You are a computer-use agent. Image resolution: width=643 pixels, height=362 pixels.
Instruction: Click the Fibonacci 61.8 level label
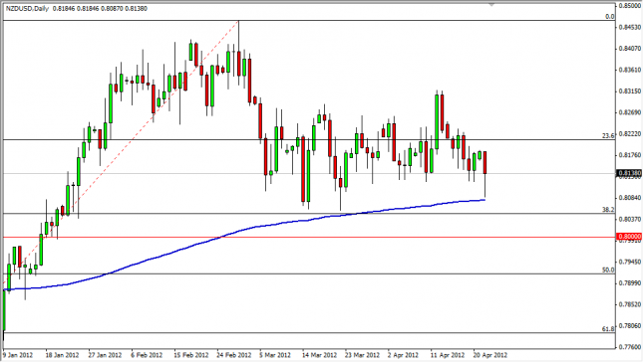608,329
